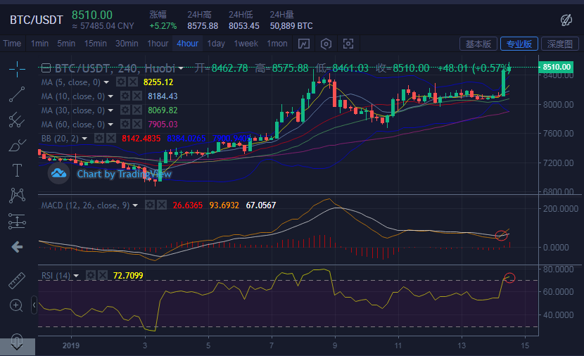Image resolution: width=584 pixels, height=356 pixels.
Task: Open the indicators chart icon in toolbar
Action: (x=303, y=44)
